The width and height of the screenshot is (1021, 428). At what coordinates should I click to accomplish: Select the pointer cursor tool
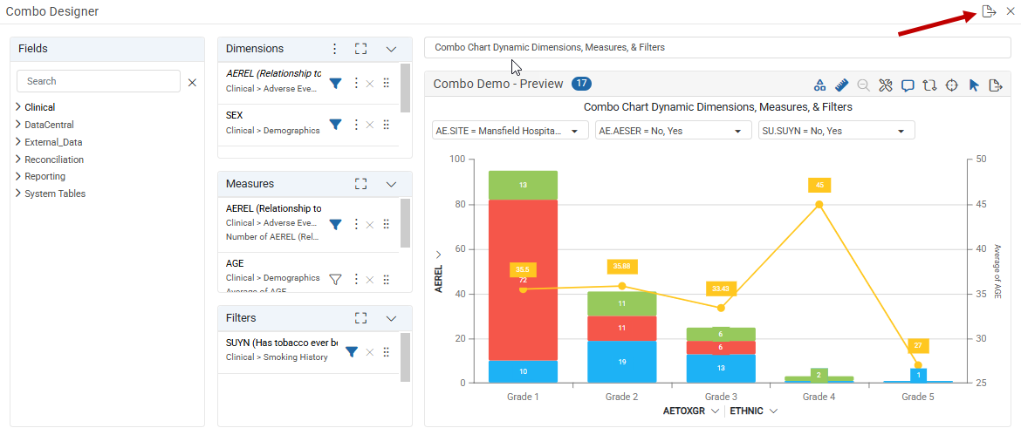click(x=974, y=85)
